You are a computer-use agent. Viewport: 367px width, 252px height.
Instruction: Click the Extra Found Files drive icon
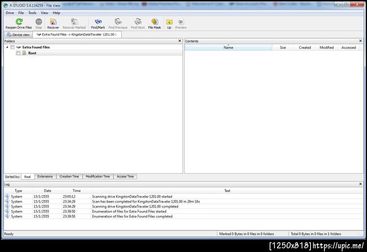click(18, 47)
